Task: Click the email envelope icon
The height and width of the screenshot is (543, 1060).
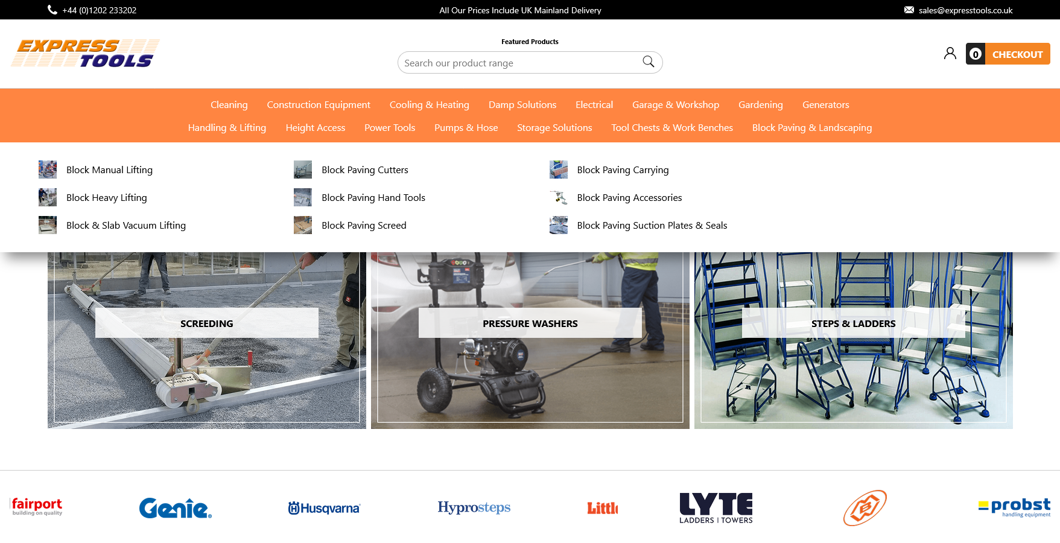Action: 909,10
